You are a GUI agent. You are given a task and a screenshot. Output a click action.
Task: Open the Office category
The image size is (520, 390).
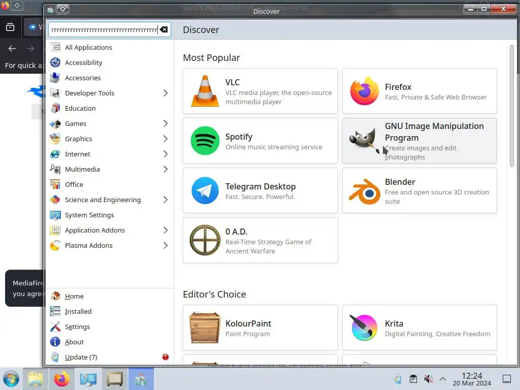click(110, 184)
